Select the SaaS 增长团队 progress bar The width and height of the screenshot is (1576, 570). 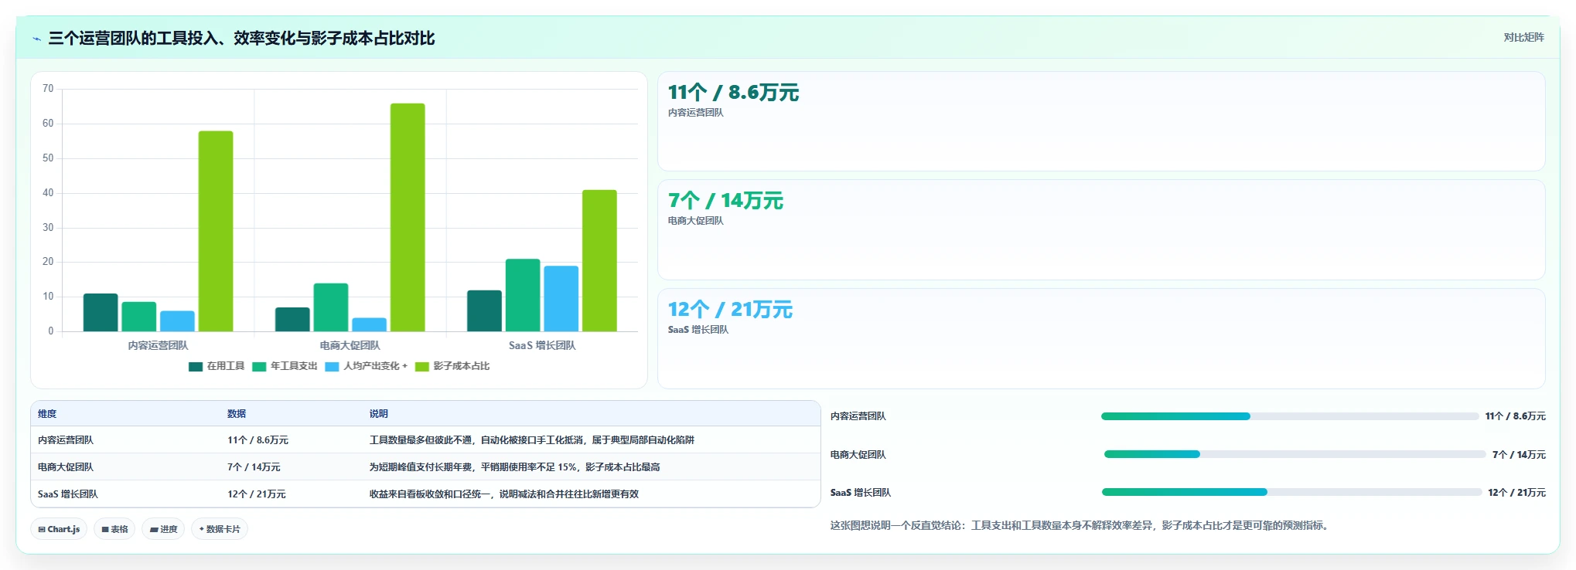click(1291, 492)
